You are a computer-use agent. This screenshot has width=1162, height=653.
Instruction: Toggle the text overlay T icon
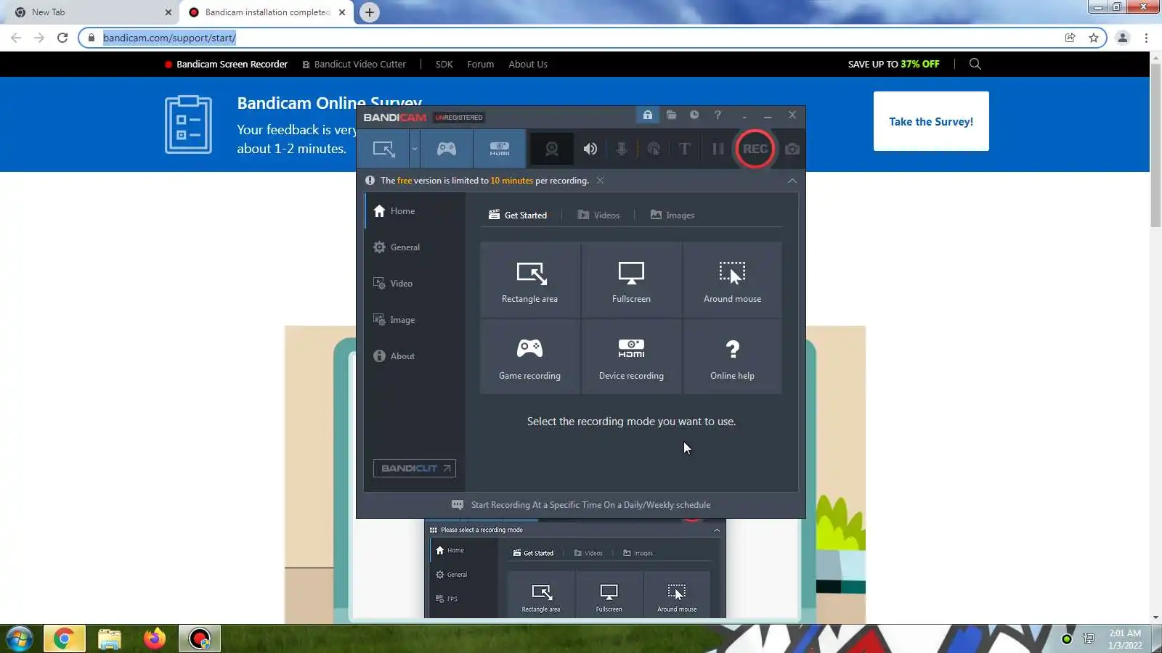tap(685, 149)
